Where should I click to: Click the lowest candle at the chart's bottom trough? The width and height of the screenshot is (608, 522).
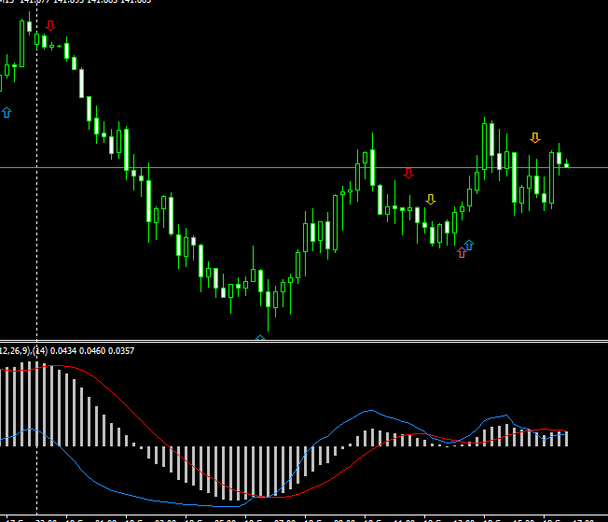(x=269, y=301)
